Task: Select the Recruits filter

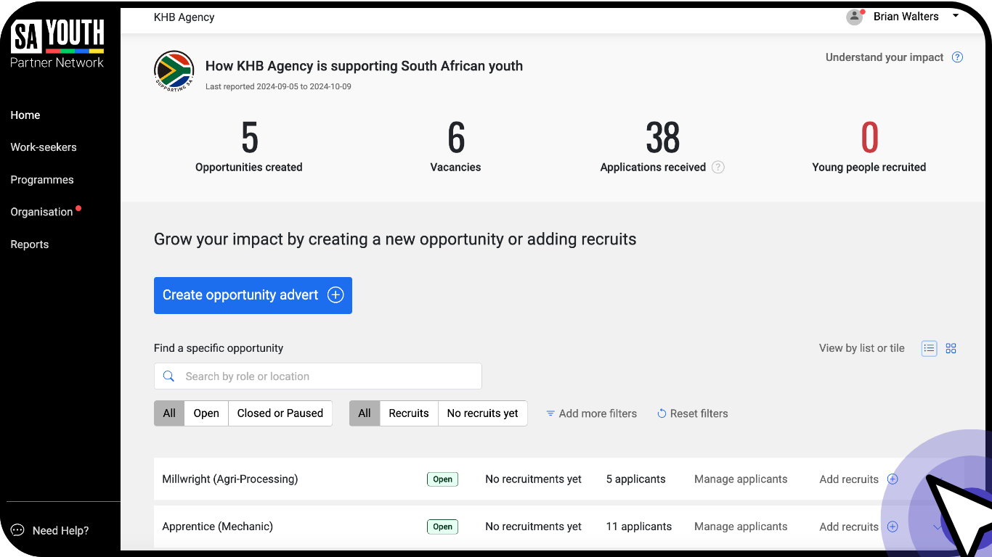Action: tap(409, 413)
